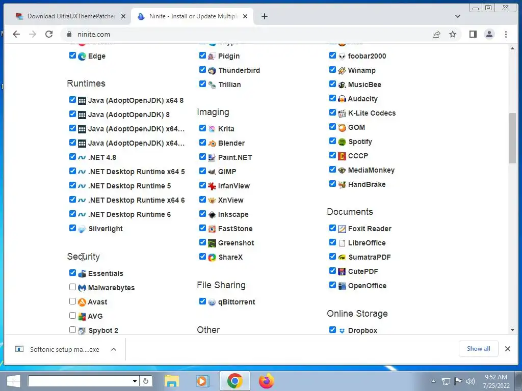
Task: Click the Paint.NET icon
Action: tap(212, 158)
